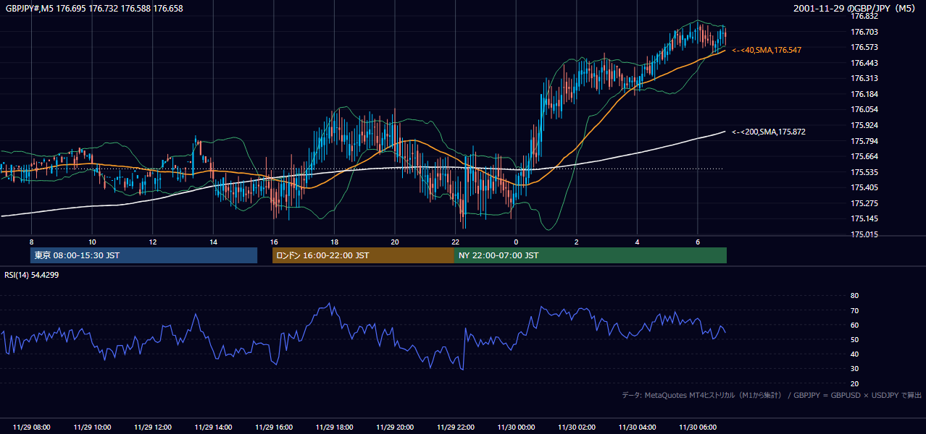The height and width of the screenshot is (434, 926).
Task: Click the London 16:00-22:00 JST session bar
Action: [363, 255]
